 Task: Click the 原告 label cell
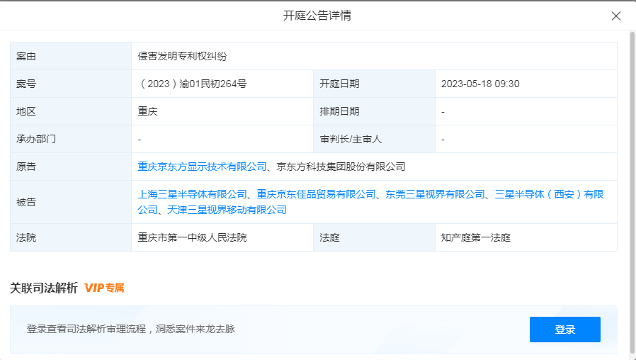(x=71, y=167)
